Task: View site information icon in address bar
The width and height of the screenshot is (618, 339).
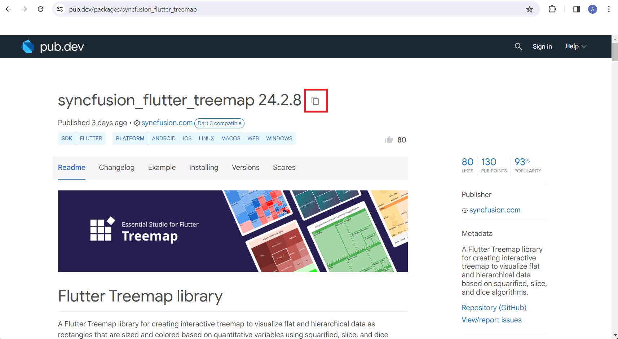Action: click(x=60, y=9)
